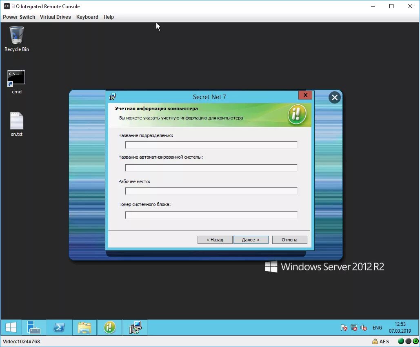Click the round X on the autorun splash

(335, 97)
